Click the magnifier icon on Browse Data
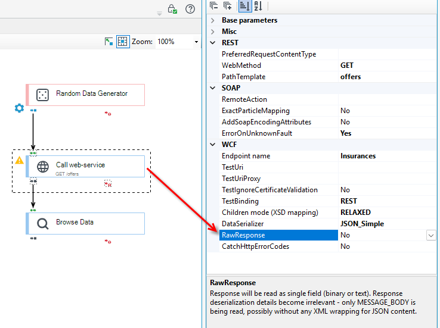440x328 pixels. click(43, 224)
